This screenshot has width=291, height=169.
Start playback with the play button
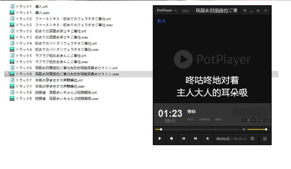pyautogui.click(x=160, y=139)
